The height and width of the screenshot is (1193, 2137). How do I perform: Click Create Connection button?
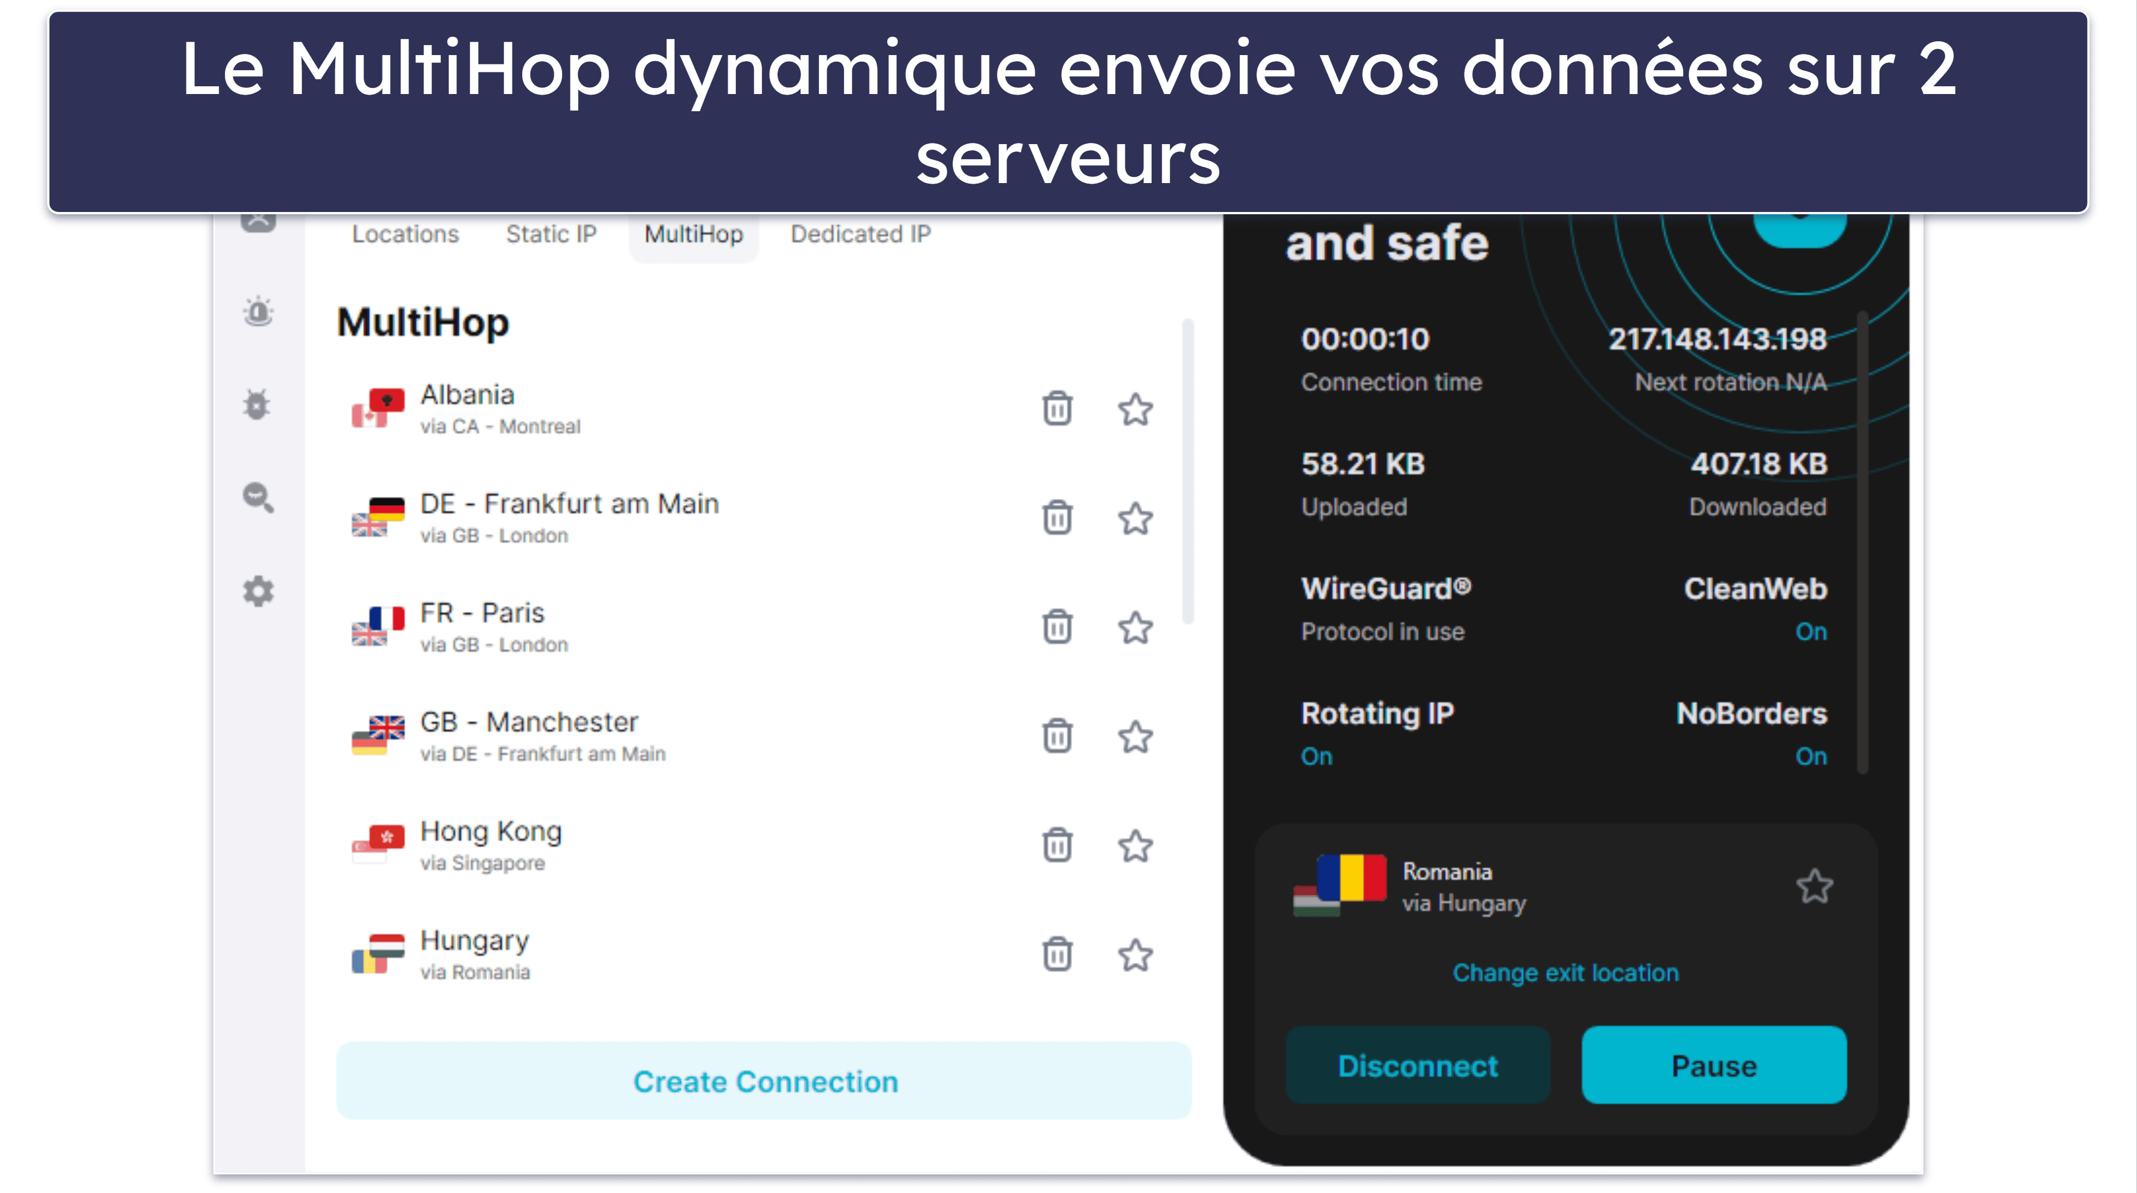coord(766,1082)
